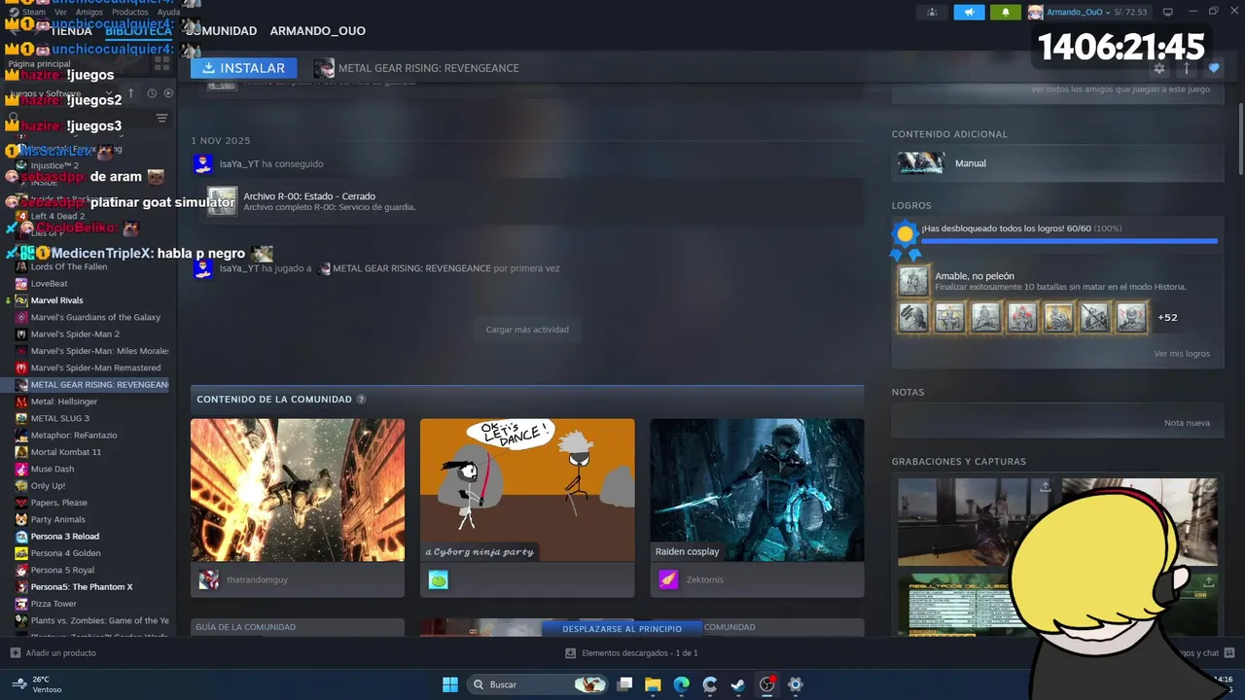Open the blue megaphone announcements button

tap(969, 12)
